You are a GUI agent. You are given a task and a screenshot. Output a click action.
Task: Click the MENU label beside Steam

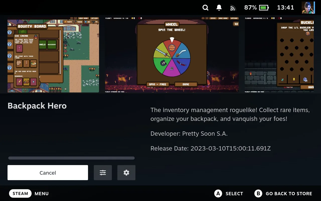tap(42, 193)
